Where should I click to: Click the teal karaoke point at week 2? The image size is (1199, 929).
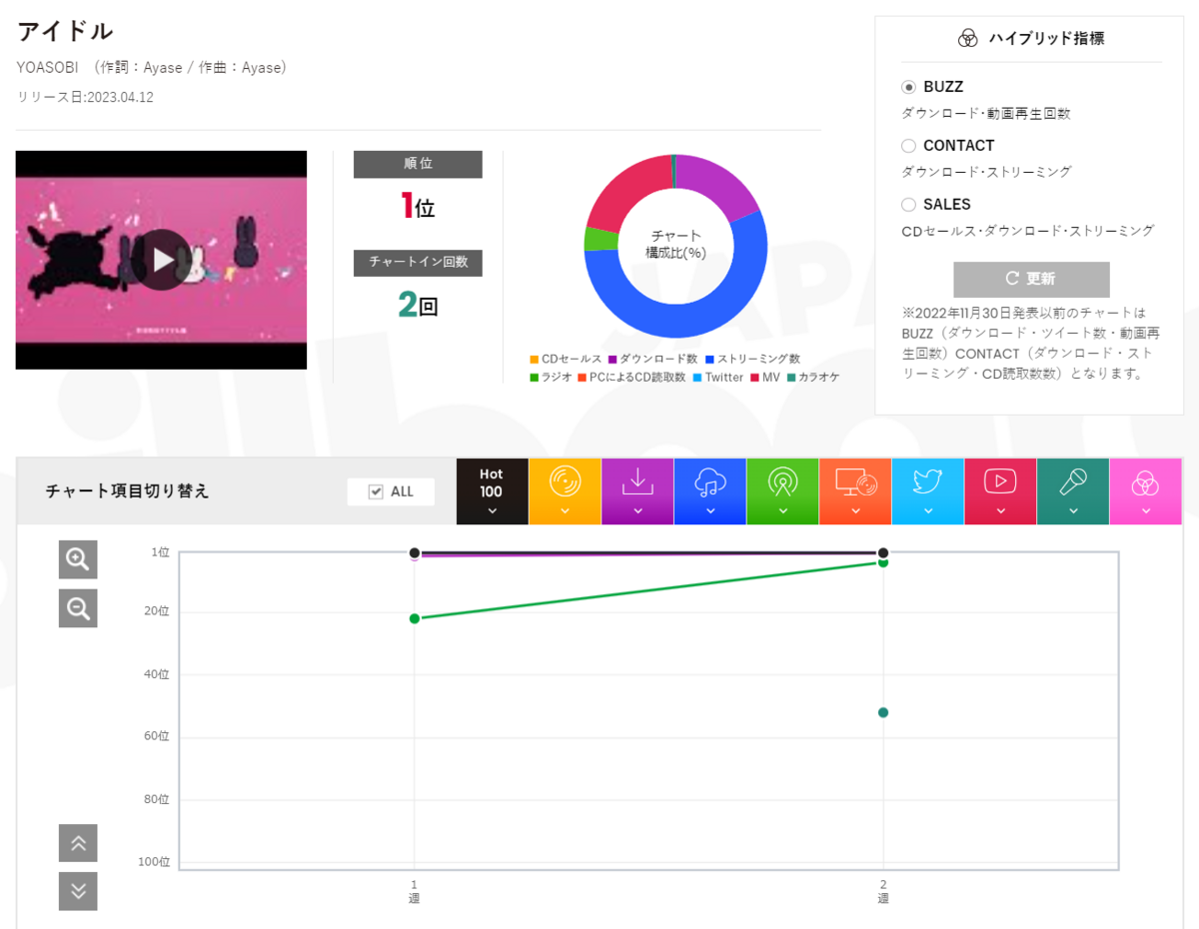883,712
